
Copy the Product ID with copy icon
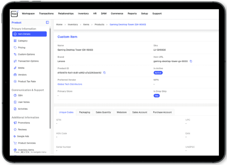pyautogui.click(x=104, y=73)
